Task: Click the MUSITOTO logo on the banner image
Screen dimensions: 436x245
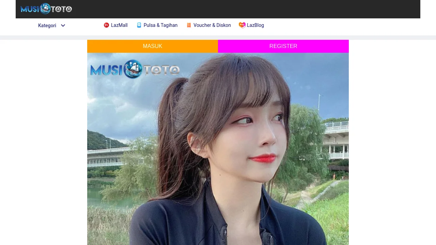Action: [x=135, y=69]
